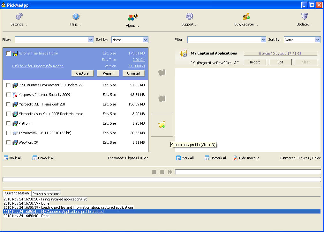Viewport: 324px width, 232px height.
Task: Click the left 'Estimated: 0 bytes / 0 Sec' text
Action: pos(128,158)
